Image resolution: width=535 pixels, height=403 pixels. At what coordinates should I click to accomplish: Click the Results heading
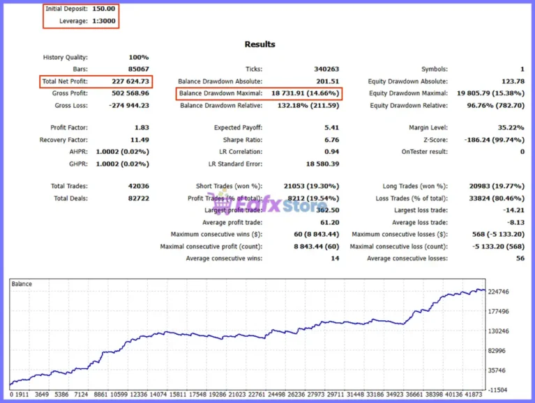point(259,45)
